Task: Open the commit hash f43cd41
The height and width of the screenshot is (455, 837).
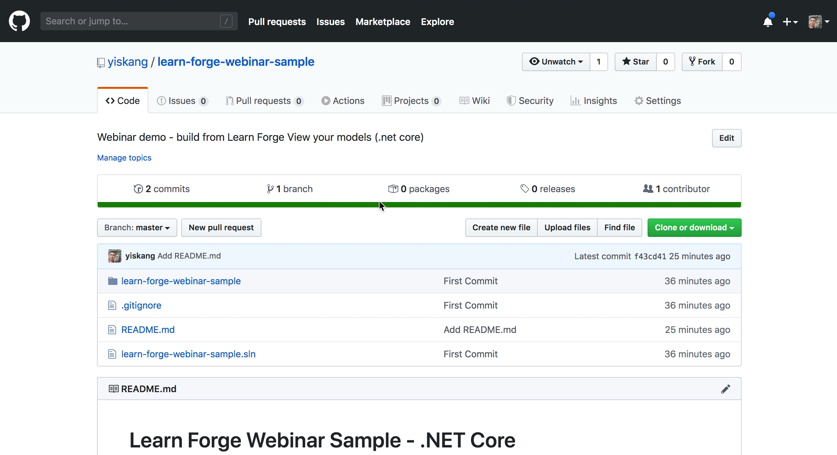Action: 650,256
